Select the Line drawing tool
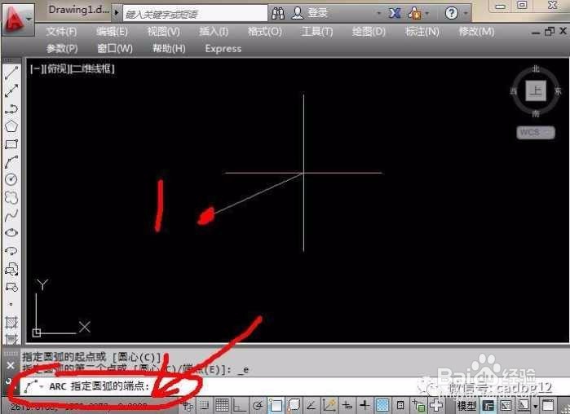This screenshot has width=570, height=414. click(x=11, y=73)
